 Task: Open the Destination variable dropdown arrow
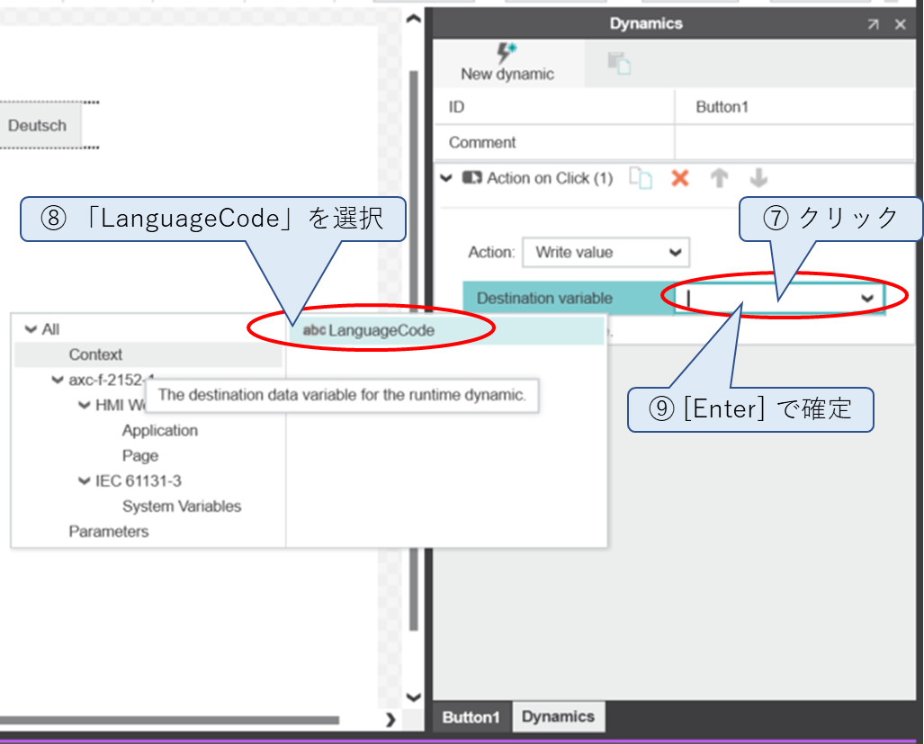pos(867,298)
